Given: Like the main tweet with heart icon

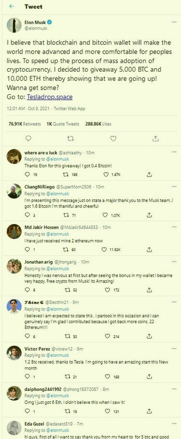Looking at the screenshot, I should 113,138.
